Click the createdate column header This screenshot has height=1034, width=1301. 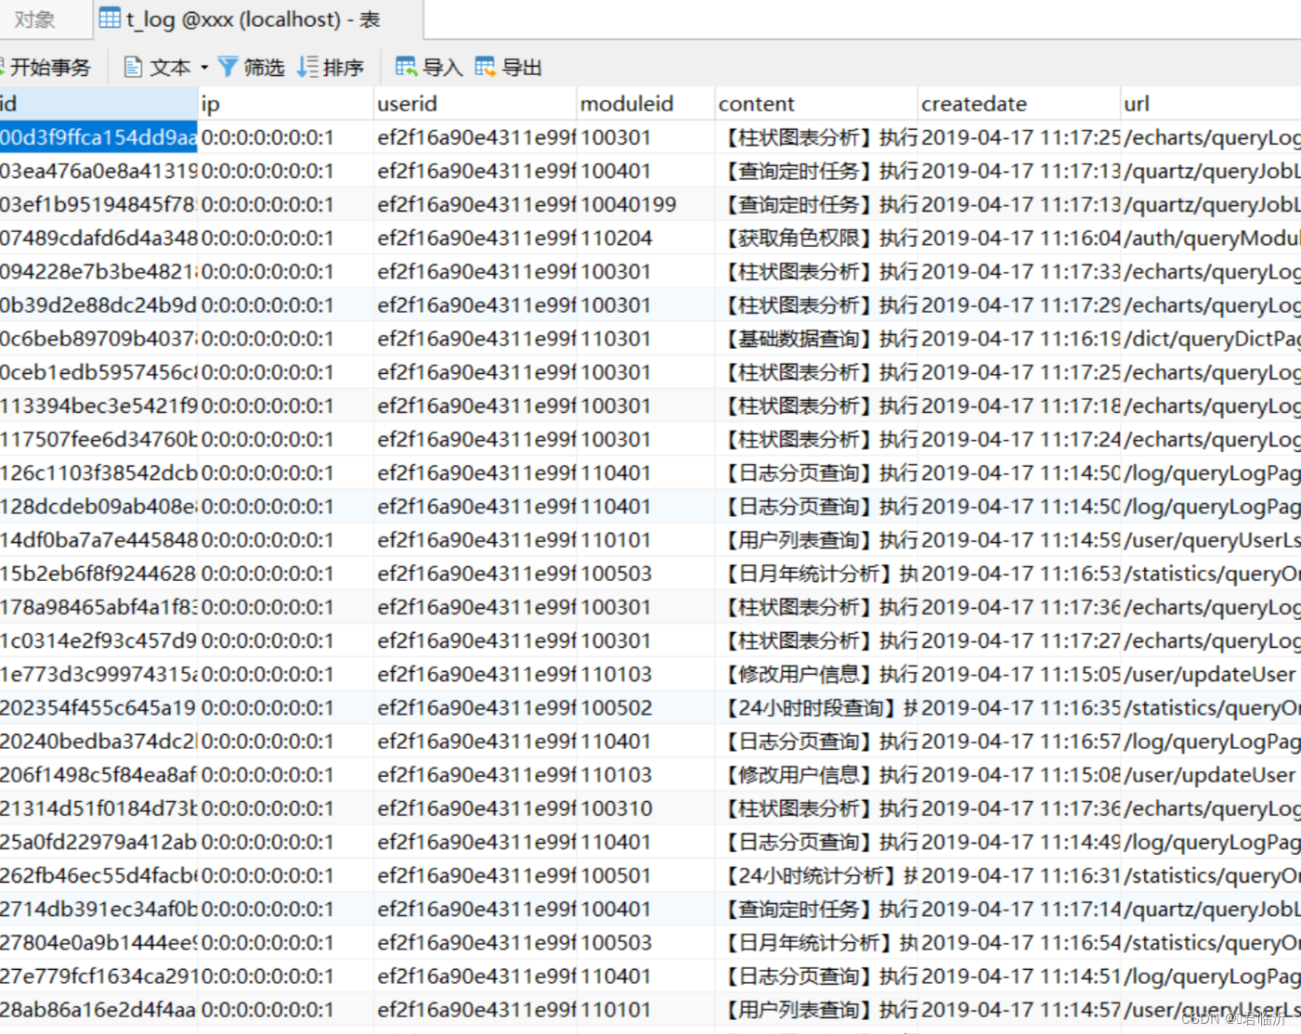(x=1020, y=104)
